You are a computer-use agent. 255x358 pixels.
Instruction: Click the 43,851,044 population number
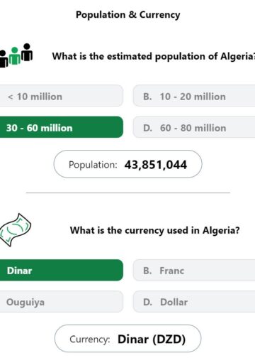[156, 165]
